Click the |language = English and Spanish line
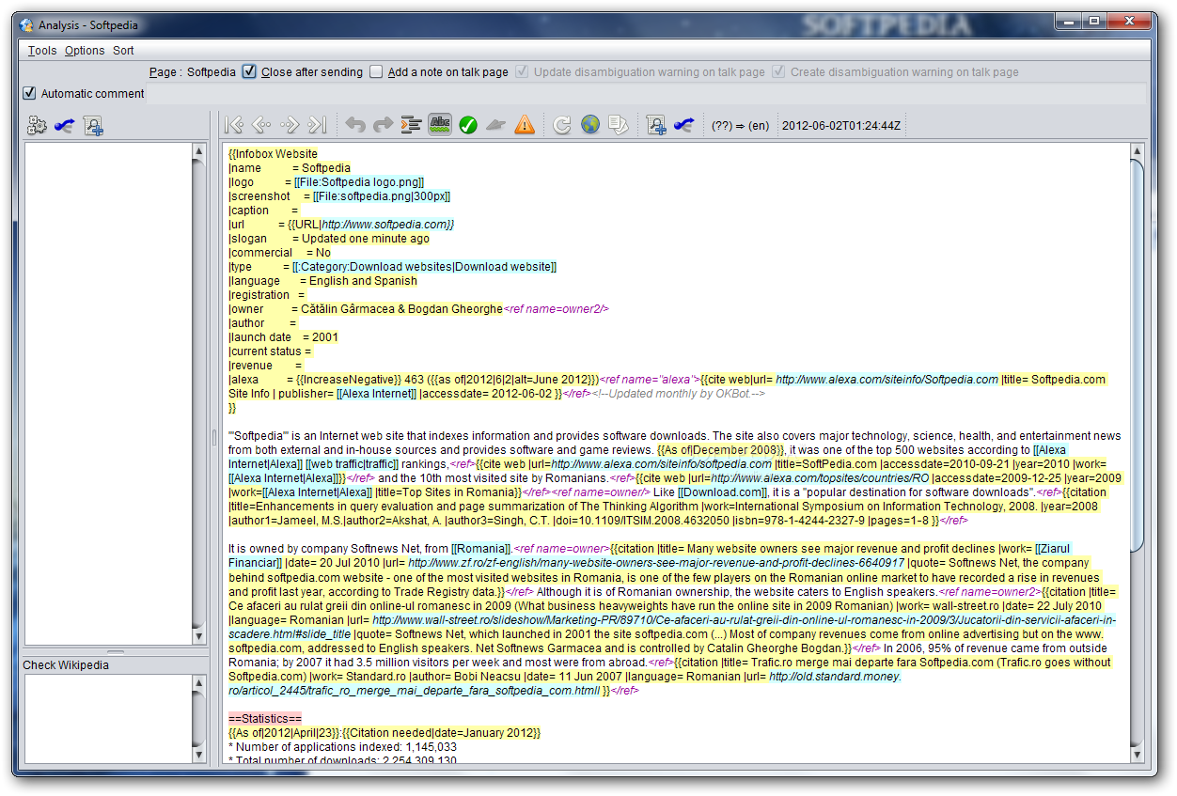This screenshot has height=796, width=1177. 322,281
